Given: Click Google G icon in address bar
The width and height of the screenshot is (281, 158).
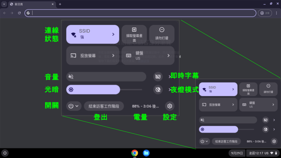Looking at the screenshot, I should coord(28,13).
